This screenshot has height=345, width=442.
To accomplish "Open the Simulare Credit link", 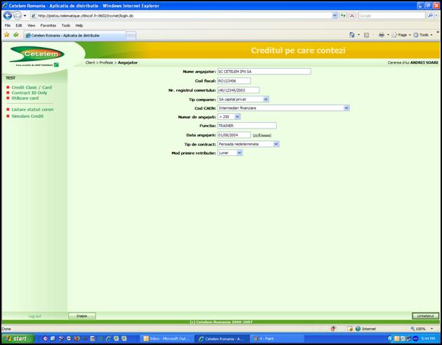I will click(x=27, y=116).
